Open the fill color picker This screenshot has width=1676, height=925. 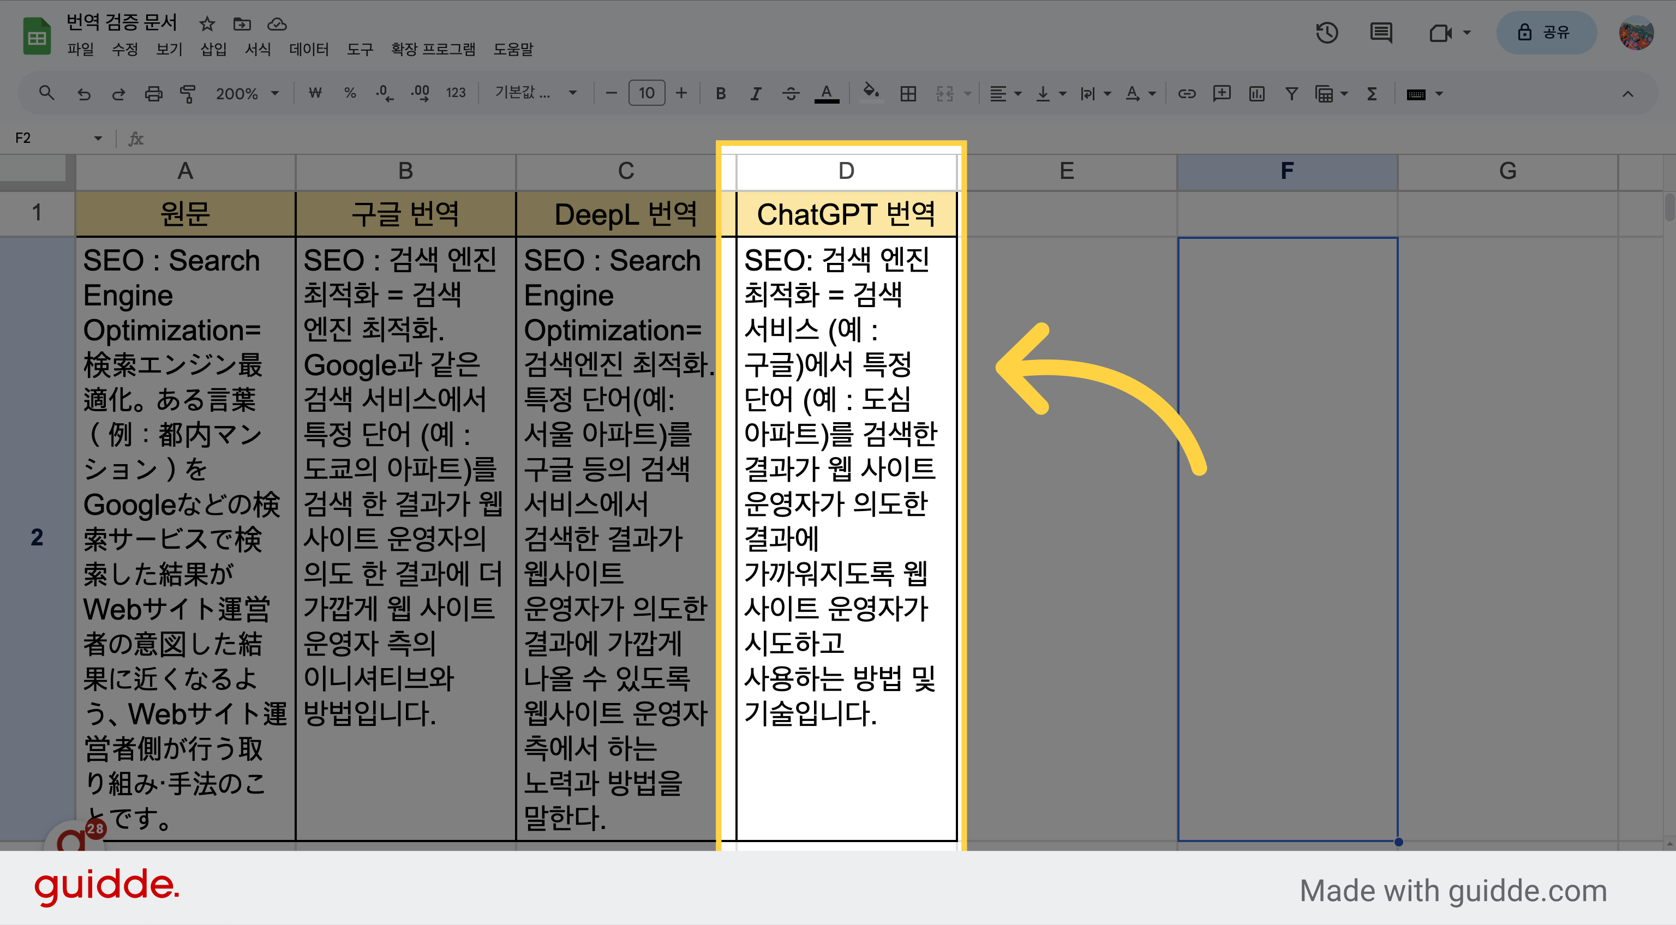click(871, 92)
